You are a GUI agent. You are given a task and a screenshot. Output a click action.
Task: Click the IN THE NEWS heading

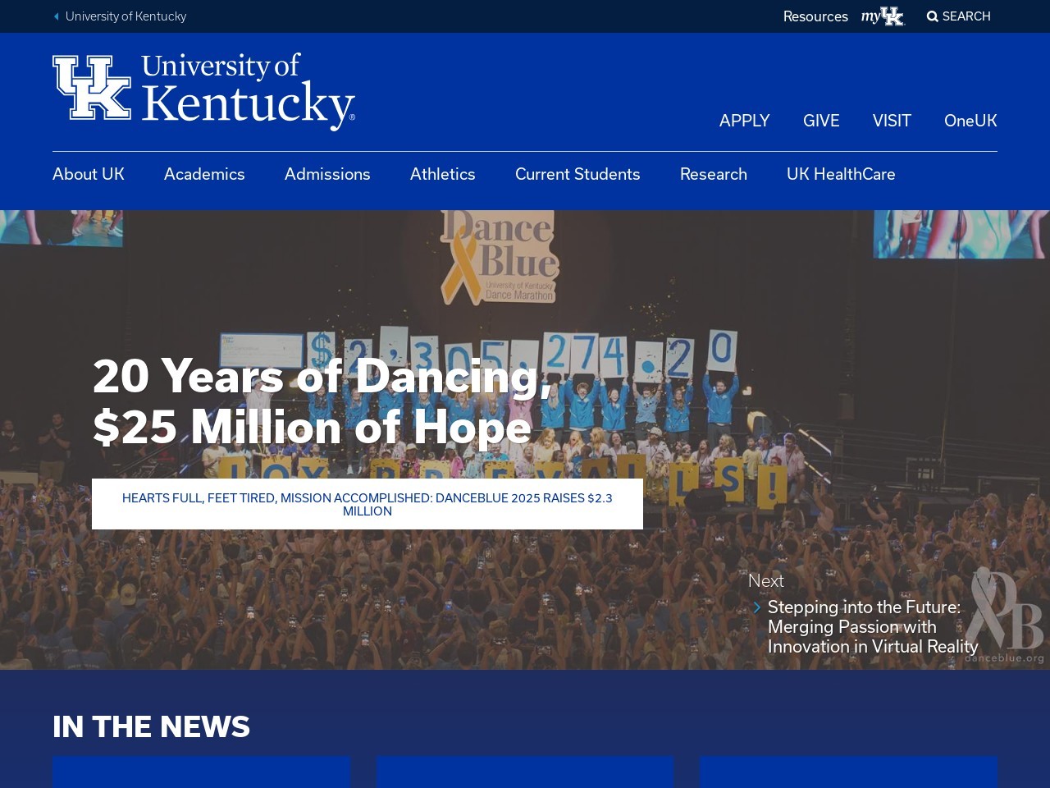click(x=151, y=726)
